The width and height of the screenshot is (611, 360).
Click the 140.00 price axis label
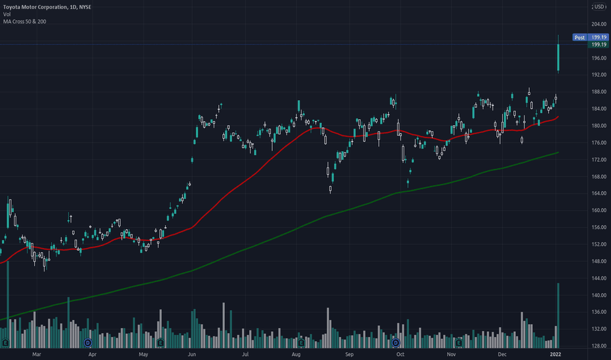599,295
